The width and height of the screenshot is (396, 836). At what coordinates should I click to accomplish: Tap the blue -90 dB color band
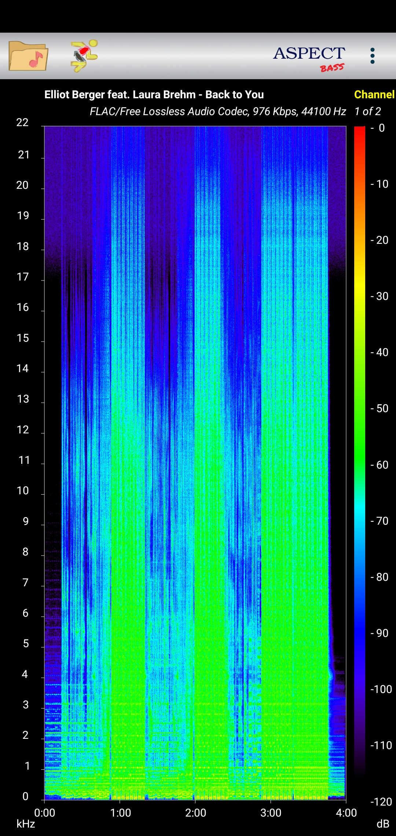coord(360,633)
